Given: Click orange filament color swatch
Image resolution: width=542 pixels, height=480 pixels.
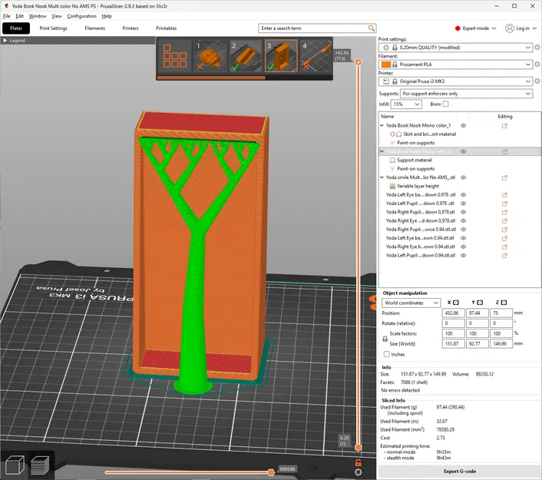Looking at the screenshot, I should tap(385, 65).
